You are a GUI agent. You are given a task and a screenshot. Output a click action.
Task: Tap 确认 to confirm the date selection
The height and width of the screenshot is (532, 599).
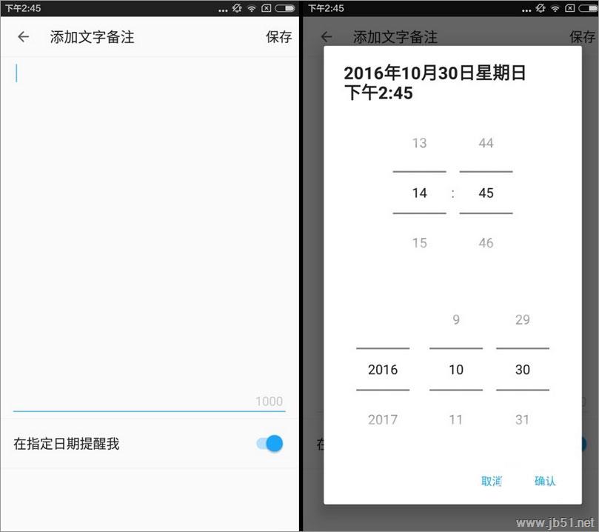click(545, 481)
